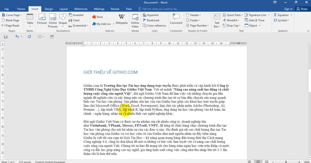Save the document from Quick Access Toolbar
Viewport: 311px width, 163px height.
pos(5,37)
